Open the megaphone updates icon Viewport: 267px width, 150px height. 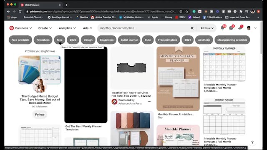pos(240,28)
